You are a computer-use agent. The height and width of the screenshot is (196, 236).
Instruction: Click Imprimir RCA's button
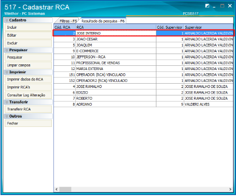point(28,87)
